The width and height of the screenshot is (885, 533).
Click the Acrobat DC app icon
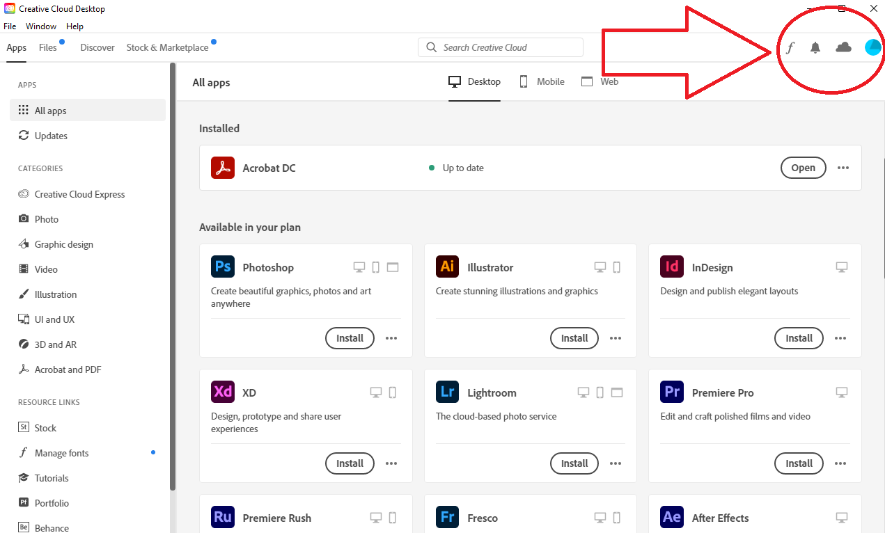(x=223, y=168)
